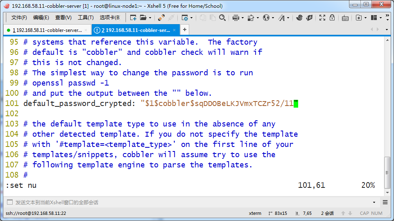Image resolution: width=394 pixels, height=221 pixels.
Task: Open the 编辑(E) menu
Action: click(41, 18)
